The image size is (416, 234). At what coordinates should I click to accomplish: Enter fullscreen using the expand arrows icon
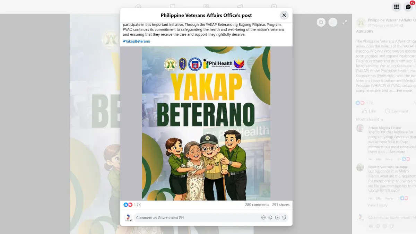[345, 22]
